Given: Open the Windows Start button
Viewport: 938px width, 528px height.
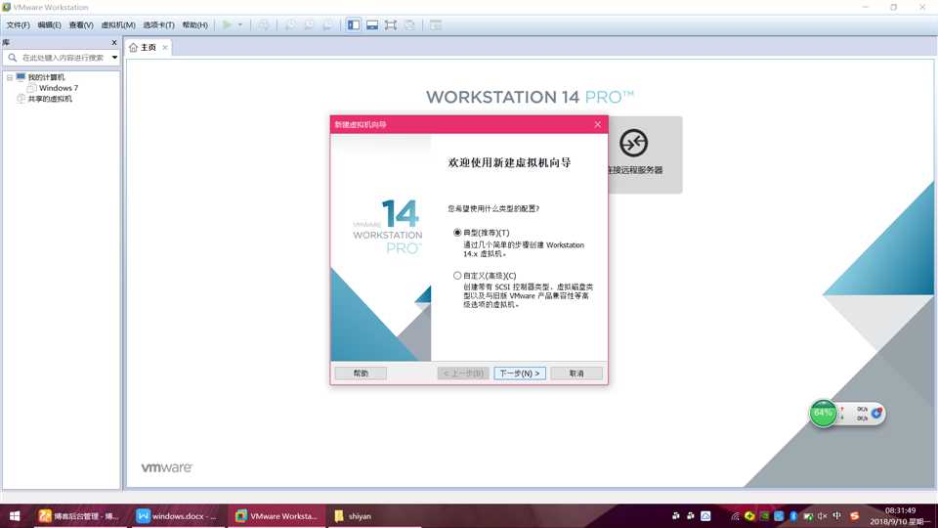Looking at the screenshot, I should coord(15,516).
